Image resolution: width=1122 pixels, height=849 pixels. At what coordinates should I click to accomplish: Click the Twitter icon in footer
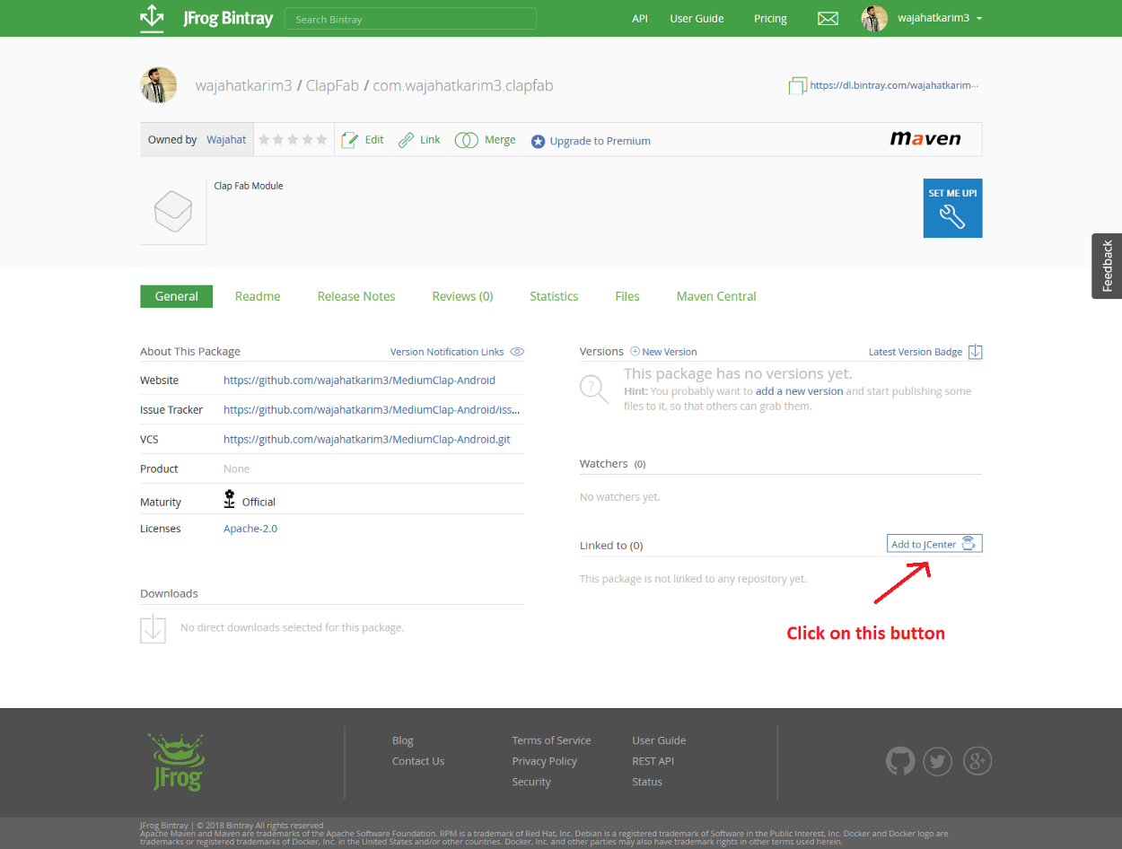pyautogui.click(x=938, y=761)
